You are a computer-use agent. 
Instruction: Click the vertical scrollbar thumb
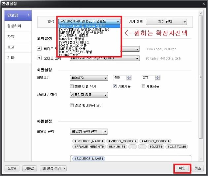(x=201, y=77)
